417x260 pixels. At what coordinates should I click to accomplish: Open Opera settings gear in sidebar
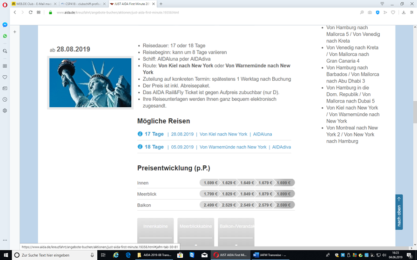[5, 110]
